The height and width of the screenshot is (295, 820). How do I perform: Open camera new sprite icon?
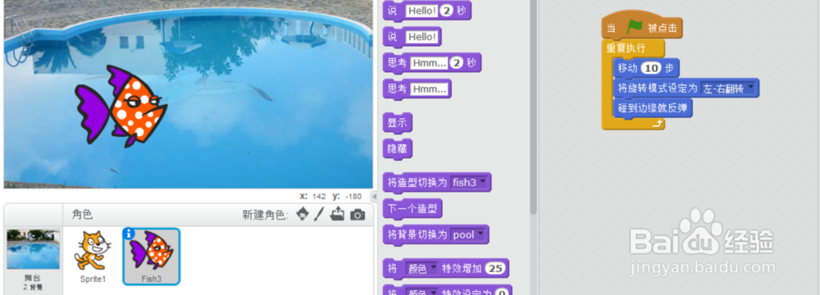point(358,215)
